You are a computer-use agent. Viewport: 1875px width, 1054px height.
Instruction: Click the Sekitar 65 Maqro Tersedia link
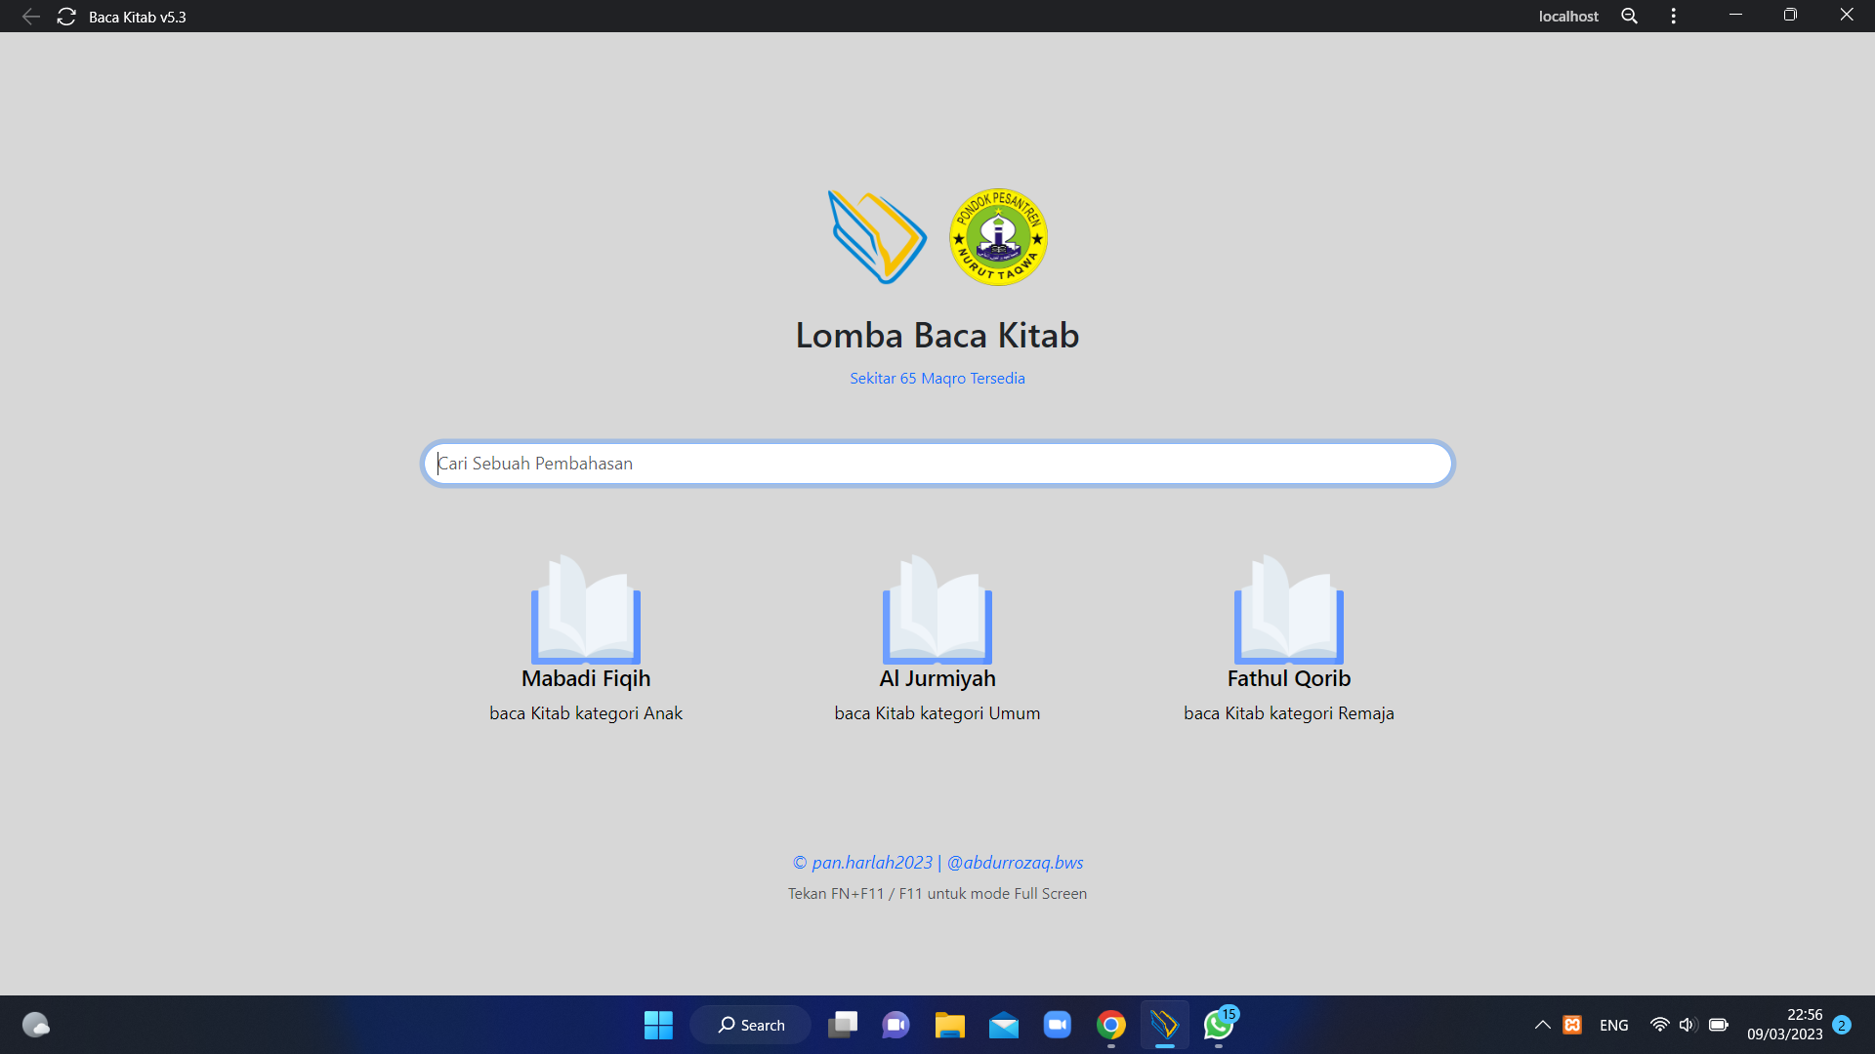click(x=937, y=378)
